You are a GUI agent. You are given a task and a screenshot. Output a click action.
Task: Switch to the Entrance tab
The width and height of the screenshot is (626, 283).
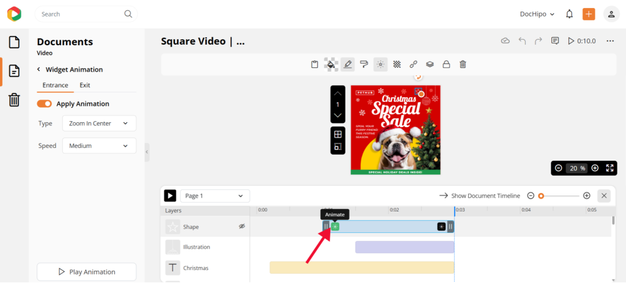point(55,85)
